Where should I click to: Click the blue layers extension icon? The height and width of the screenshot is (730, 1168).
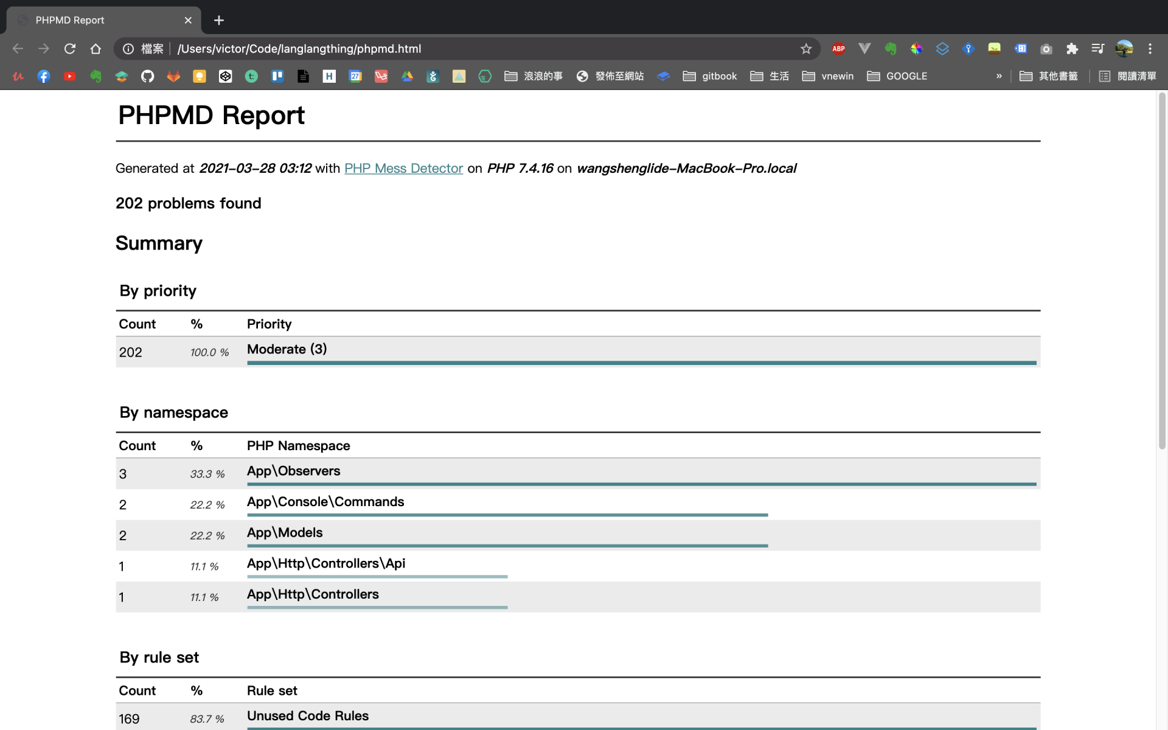(942, 49)
